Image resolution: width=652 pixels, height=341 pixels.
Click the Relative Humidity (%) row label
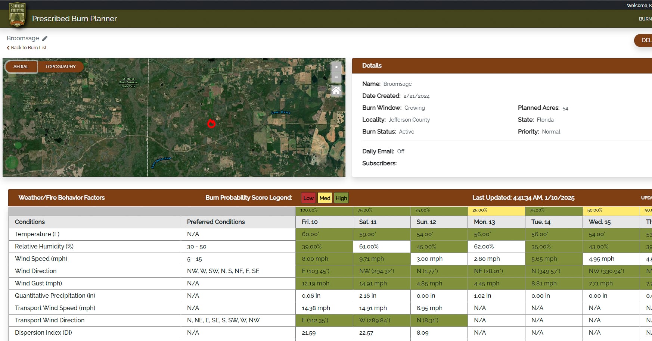tap(44, 247)
